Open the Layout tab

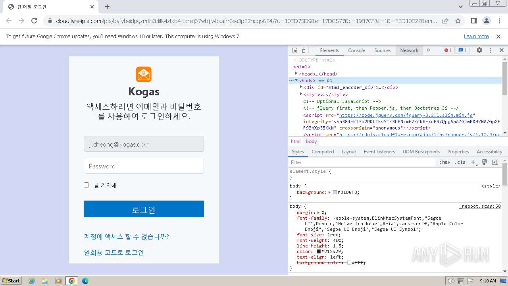(349, 152)
